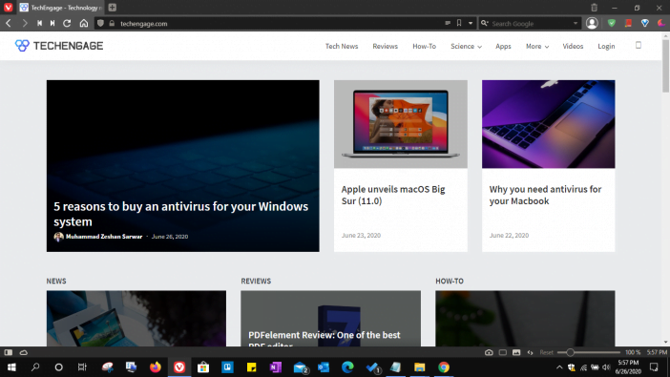Viewport: 670px width, 377px height.
Task: Open 'Apple unveils macOS Big Sur' article
Action: tap(393, 195)
